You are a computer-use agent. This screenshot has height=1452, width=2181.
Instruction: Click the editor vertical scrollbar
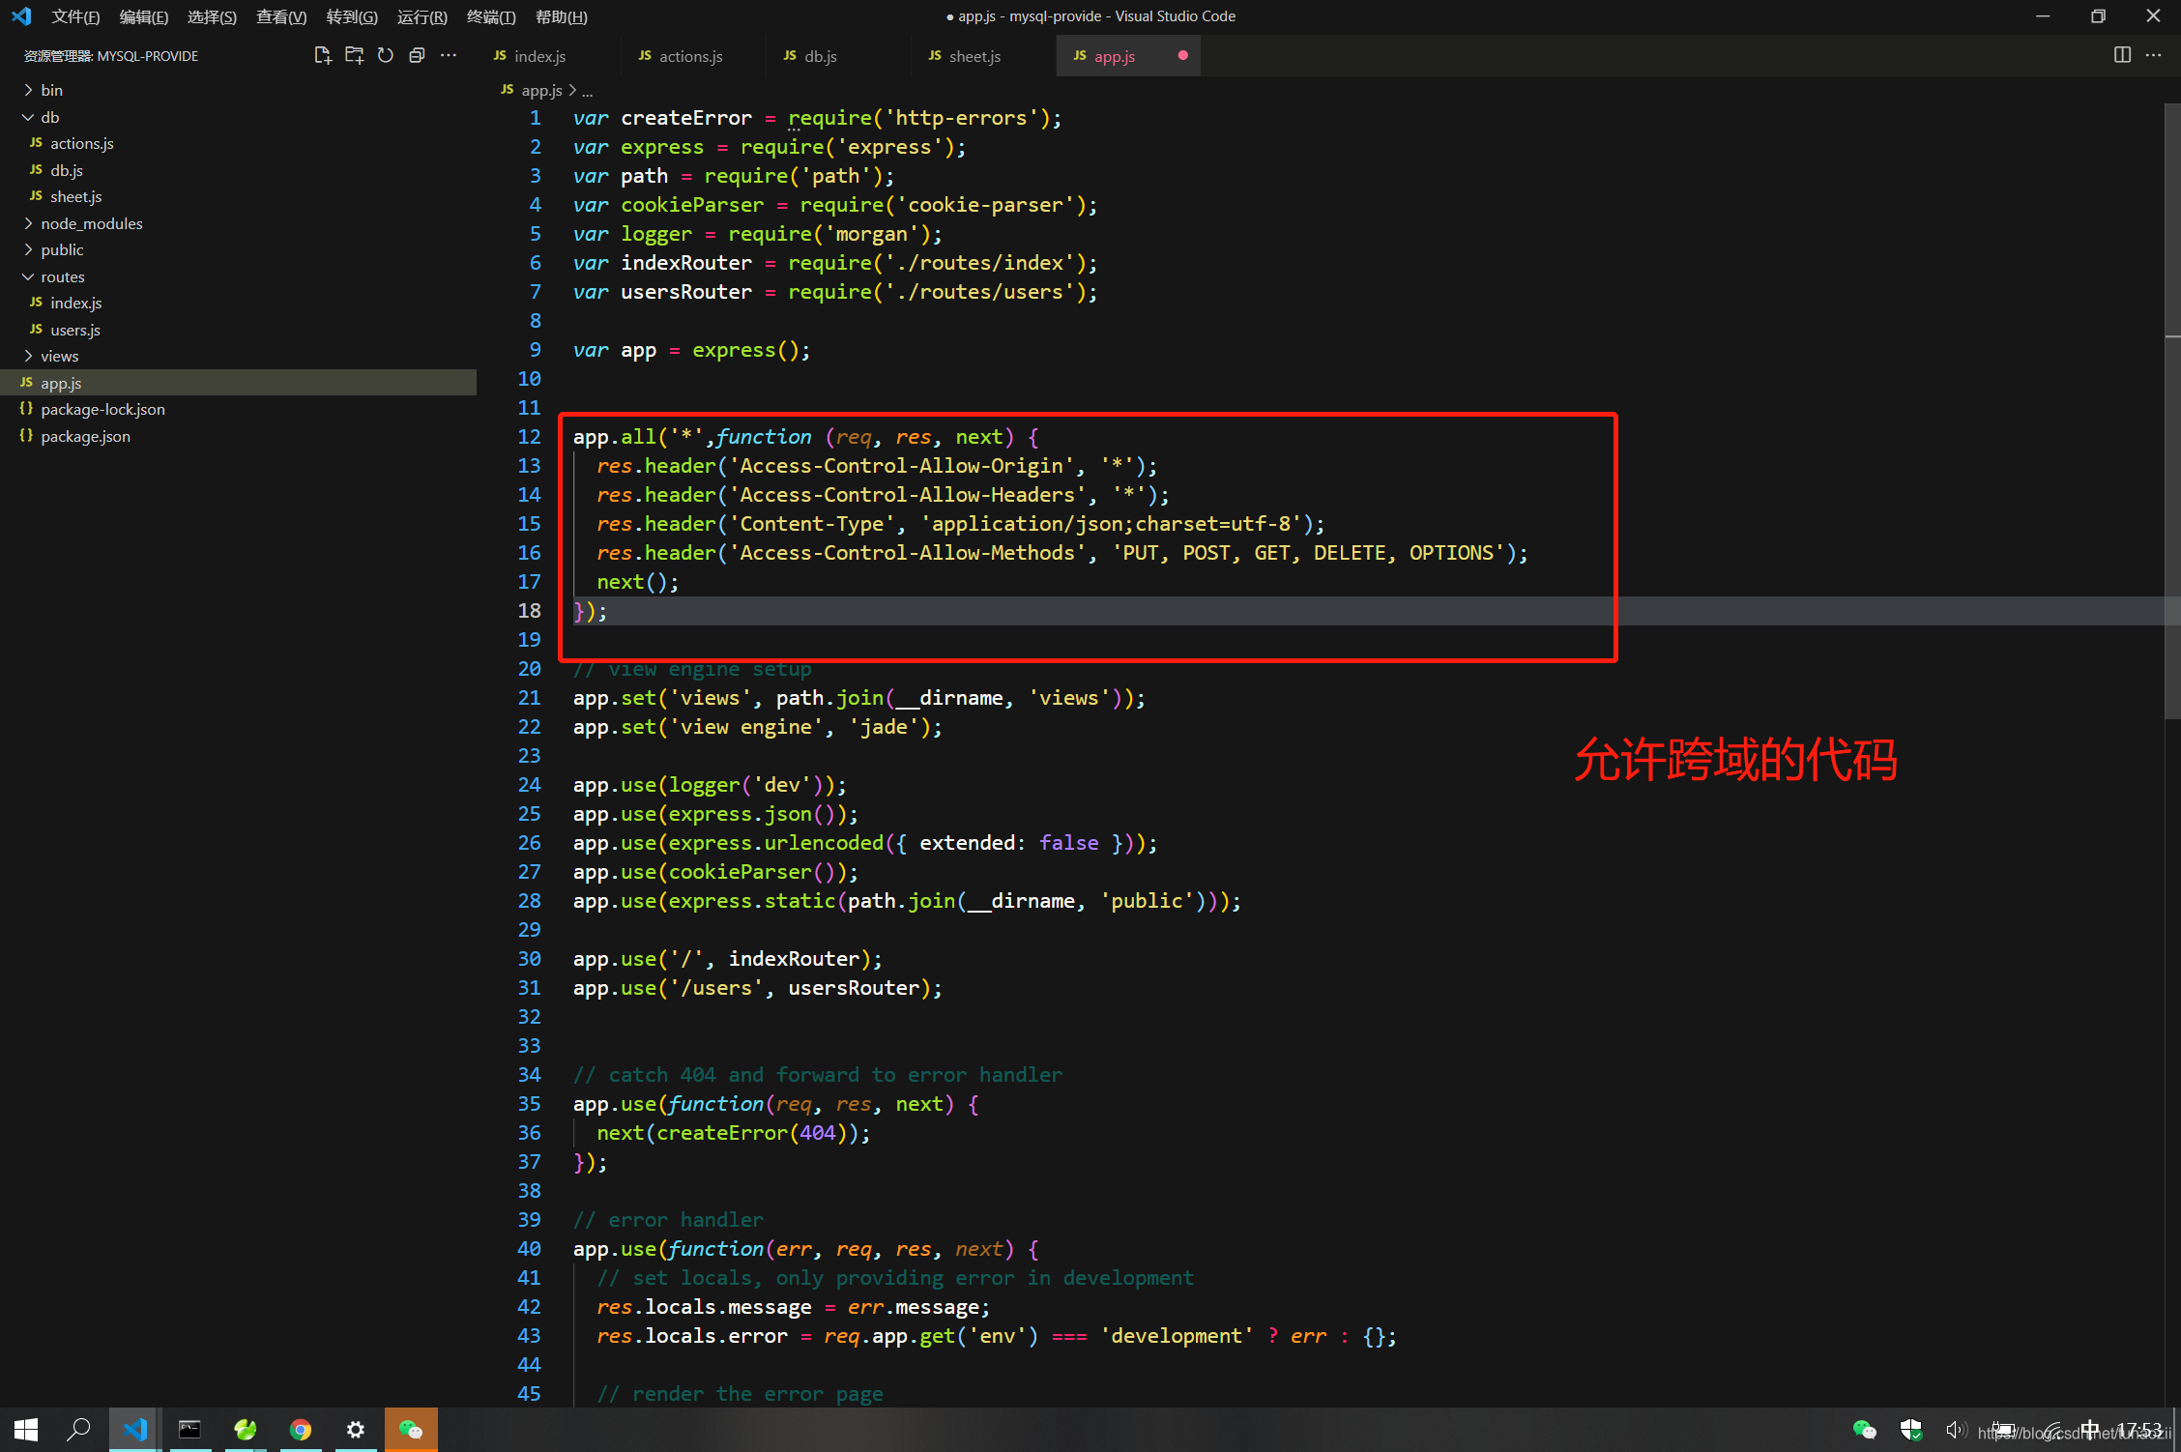point(2172,411)
